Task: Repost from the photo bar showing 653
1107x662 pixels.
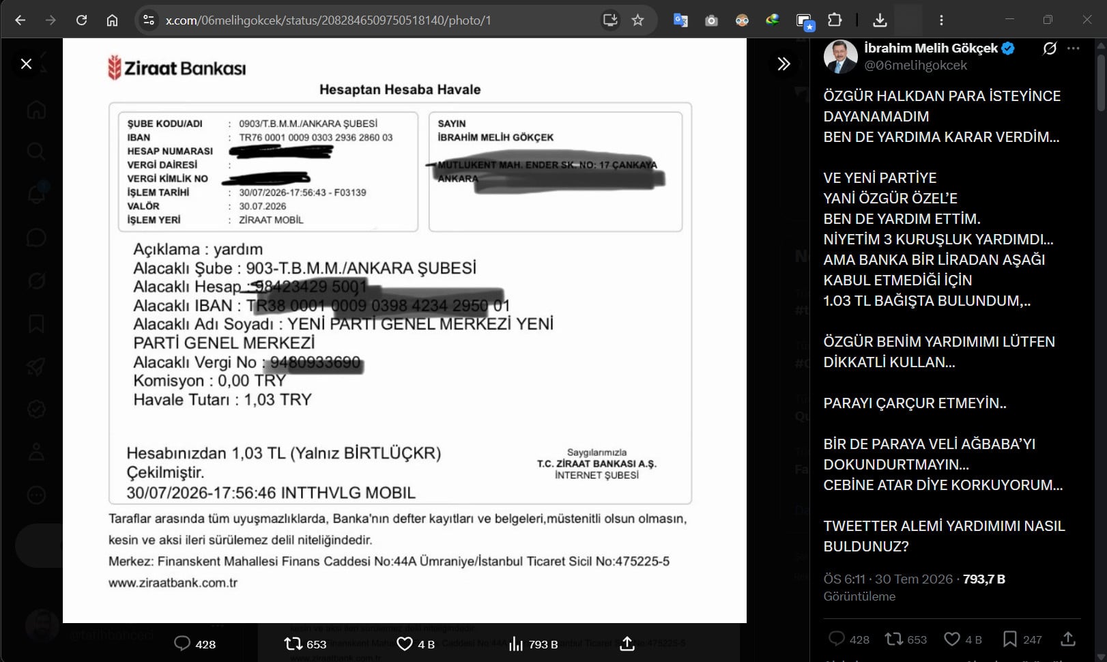Action: point(305,644)
